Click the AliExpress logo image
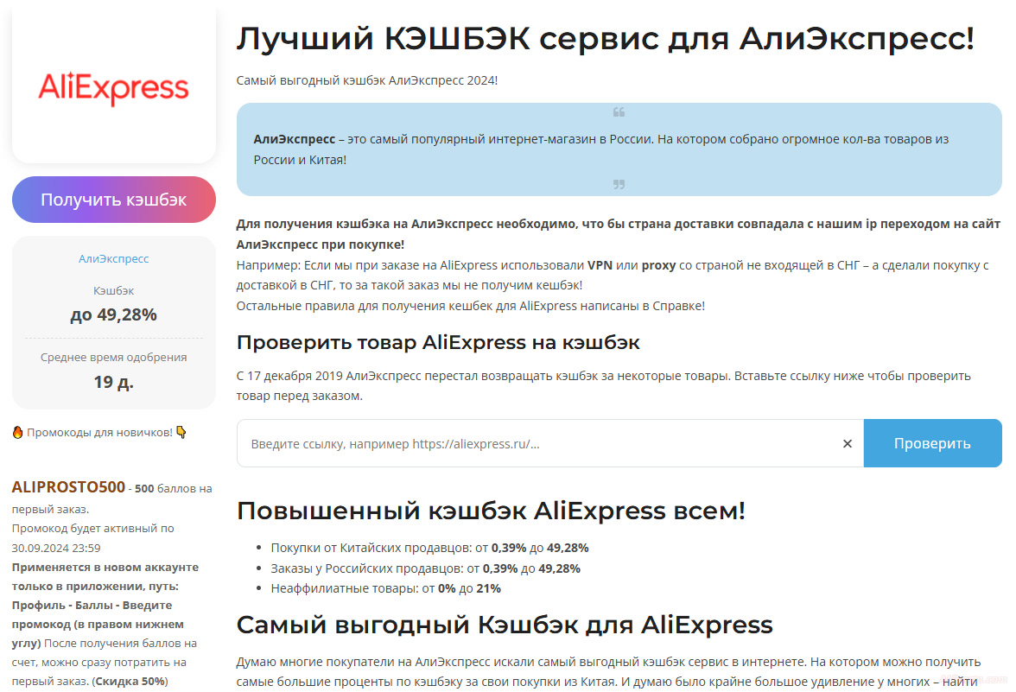Viewport: 1016px width, 692px height. coord(113,88)
